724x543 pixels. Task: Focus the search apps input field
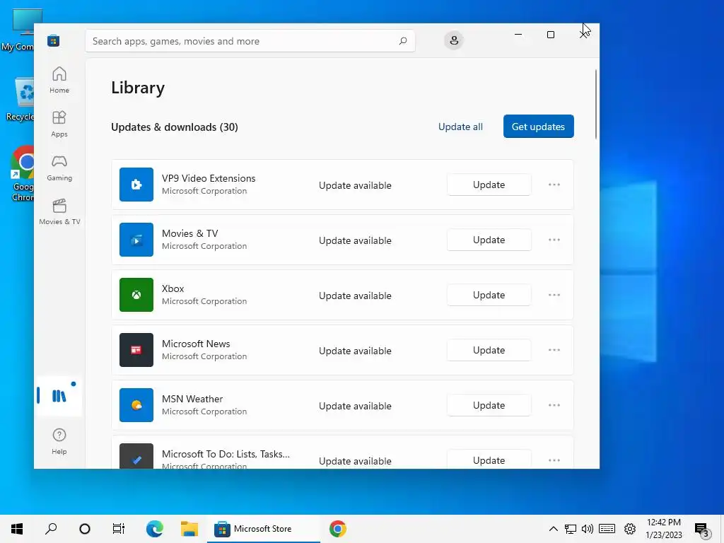[250, 41]
